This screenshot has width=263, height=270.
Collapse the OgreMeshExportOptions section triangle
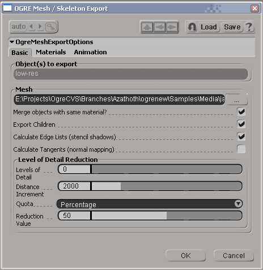click(12, 42)
